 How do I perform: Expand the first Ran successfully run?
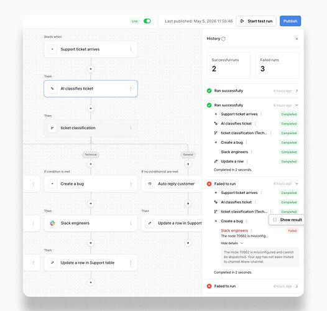tap(297, 91)
